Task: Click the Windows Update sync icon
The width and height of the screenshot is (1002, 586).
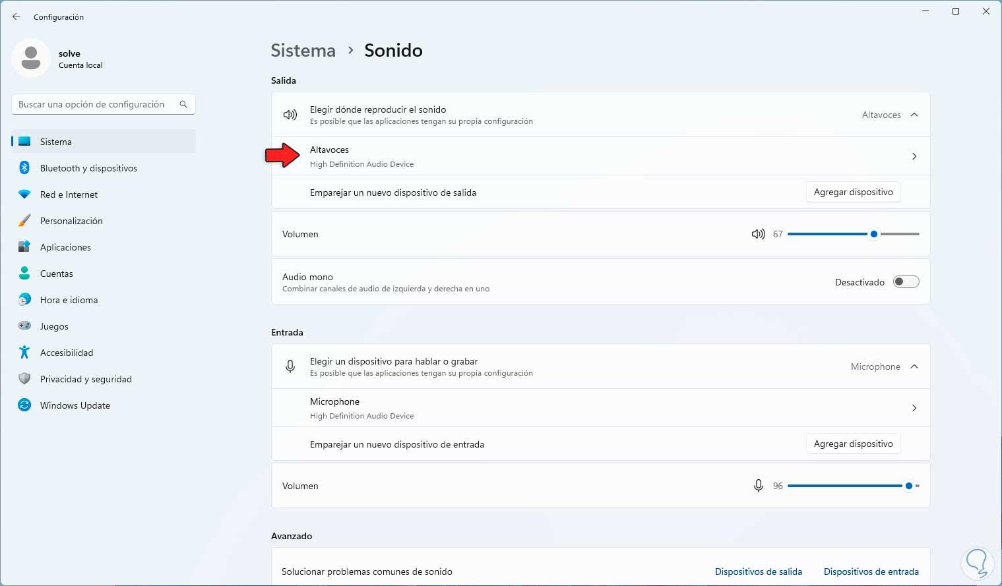Action: click(x=24, y=405)
